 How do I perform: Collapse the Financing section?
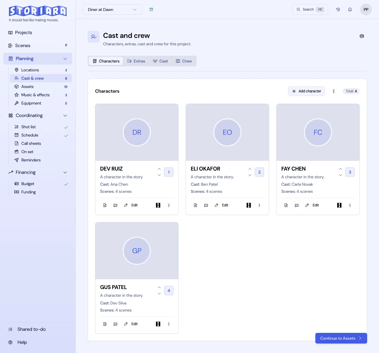[x=65, y=172]
